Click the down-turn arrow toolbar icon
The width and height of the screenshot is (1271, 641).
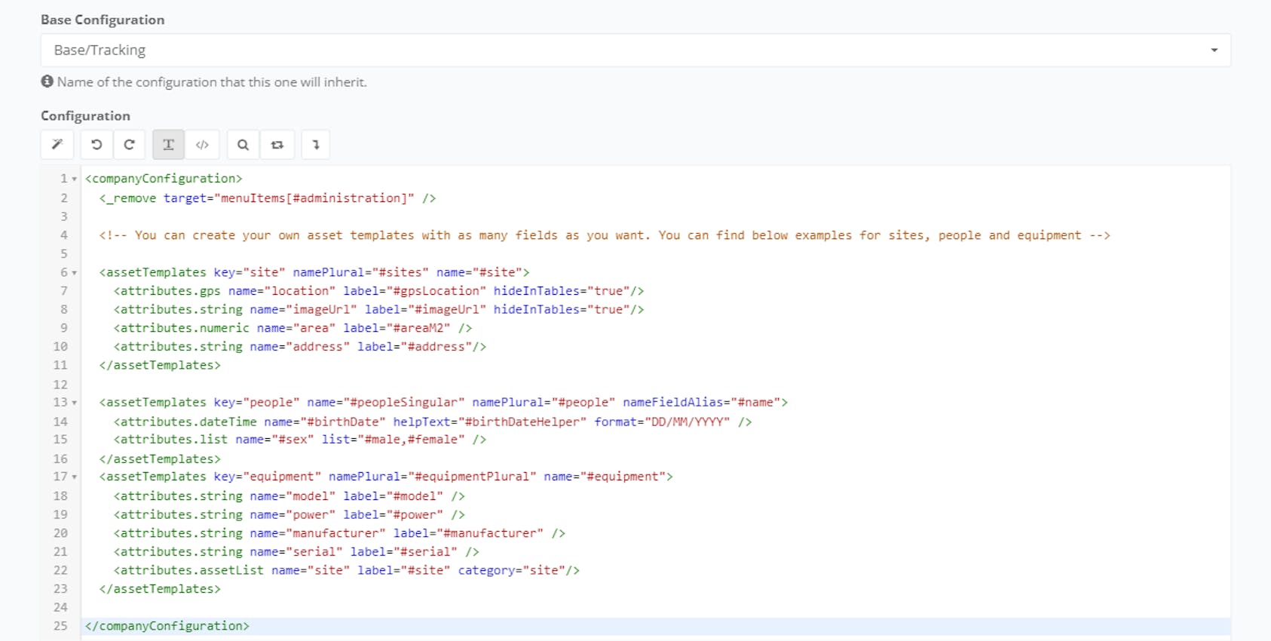(316, 145)
